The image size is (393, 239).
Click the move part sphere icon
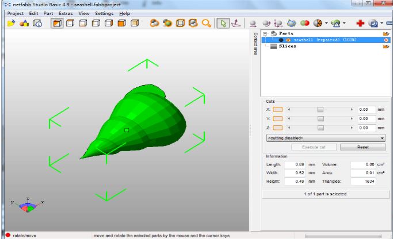point(253,24)
